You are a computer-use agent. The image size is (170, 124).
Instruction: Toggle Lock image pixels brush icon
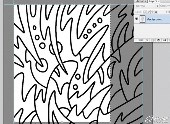[149, 12]
